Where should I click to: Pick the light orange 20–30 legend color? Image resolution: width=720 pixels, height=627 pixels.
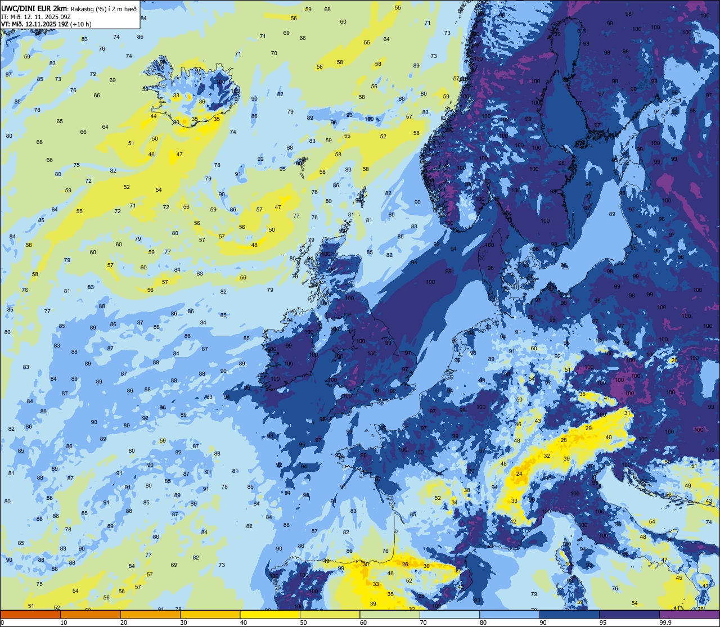pos(150,614)
